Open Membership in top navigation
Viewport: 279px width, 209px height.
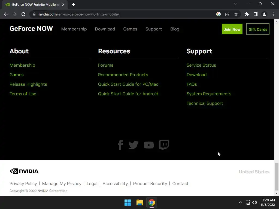[x=74, y=29]
